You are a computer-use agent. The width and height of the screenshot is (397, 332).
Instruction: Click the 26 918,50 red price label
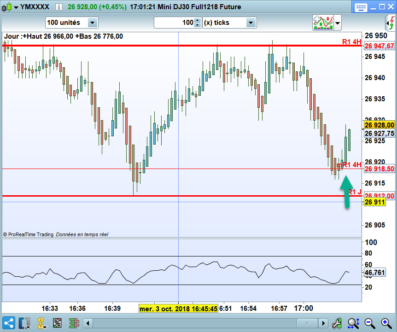(x=379, y=169)
